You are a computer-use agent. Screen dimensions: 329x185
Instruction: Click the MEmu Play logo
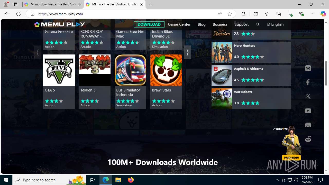tap(60, 24)
